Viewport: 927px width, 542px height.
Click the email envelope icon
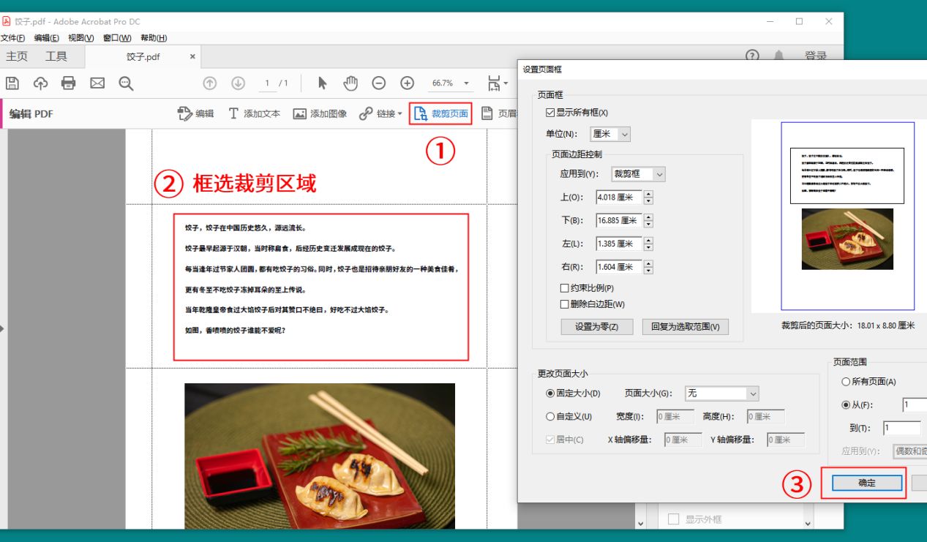(97, 83)
